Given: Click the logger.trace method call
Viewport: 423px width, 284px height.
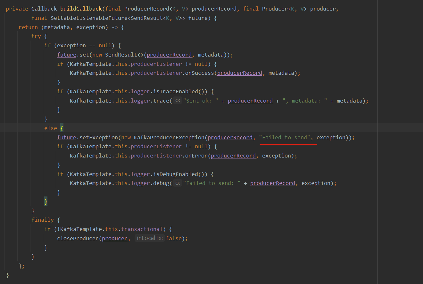Looking at the screenshot, I should click(x=150, y=101).
